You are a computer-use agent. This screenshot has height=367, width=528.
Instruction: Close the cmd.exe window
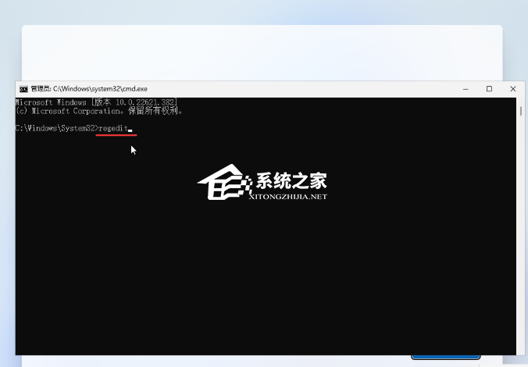point(513,89)
